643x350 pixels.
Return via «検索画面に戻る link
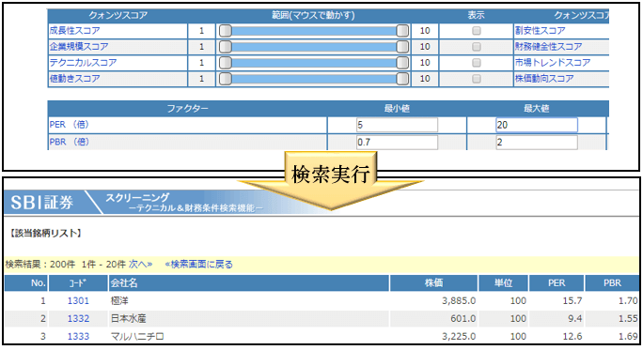point(199,265)
